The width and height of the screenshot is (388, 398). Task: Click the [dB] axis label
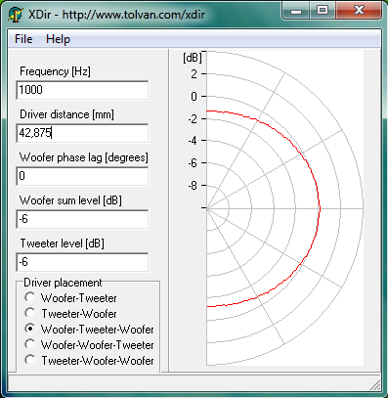click(193, 58)
